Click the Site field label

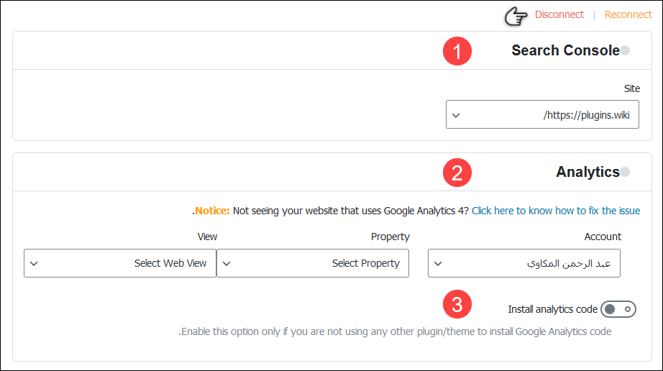point(631,88)
